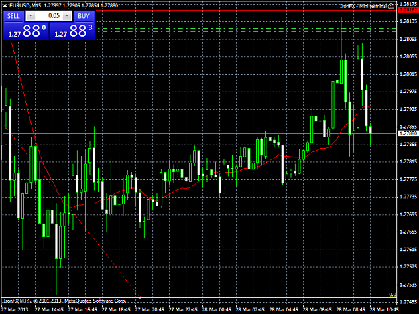This screenshot has width=419, height=314.
Task: Click the yellow 0.0 level label
Action: (392, 295)
